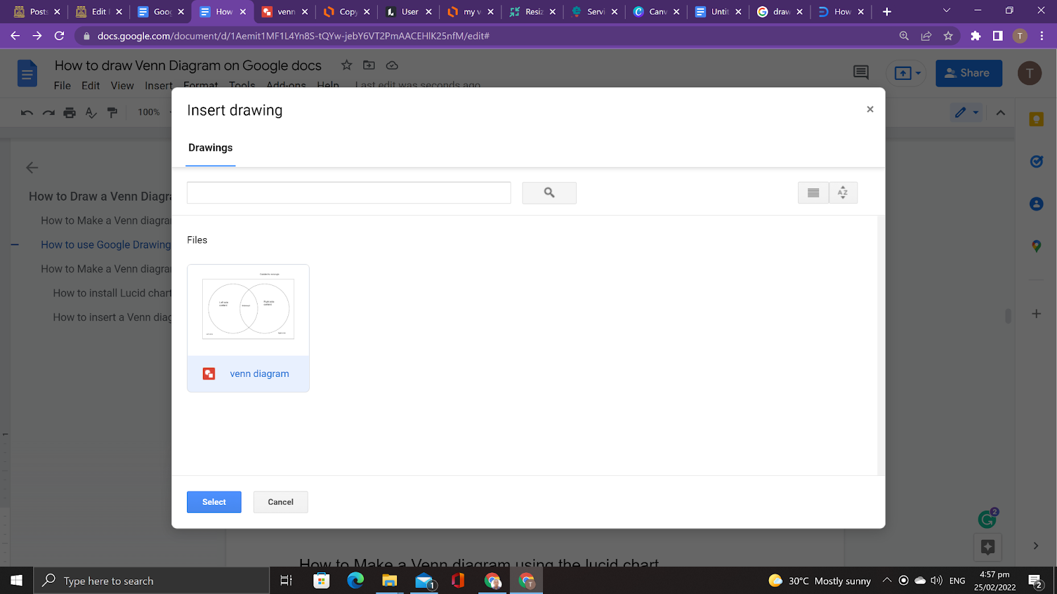Focus the drawings search input field
Image resolution: width=1057 pixels, height=594 pixels.
point(349,193)
